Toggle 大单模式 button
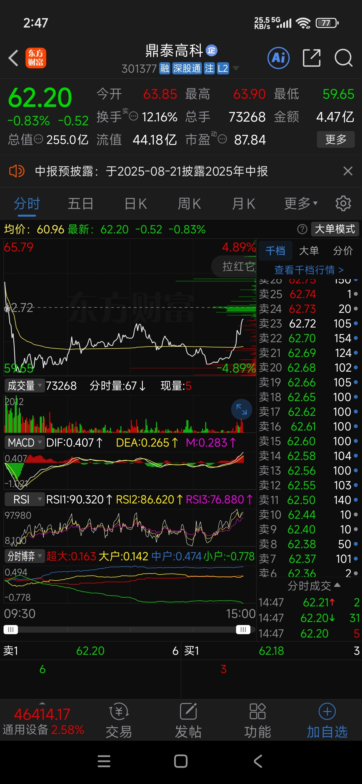The width and height of the screenshot is (362, 784). (x=335, y=229)
